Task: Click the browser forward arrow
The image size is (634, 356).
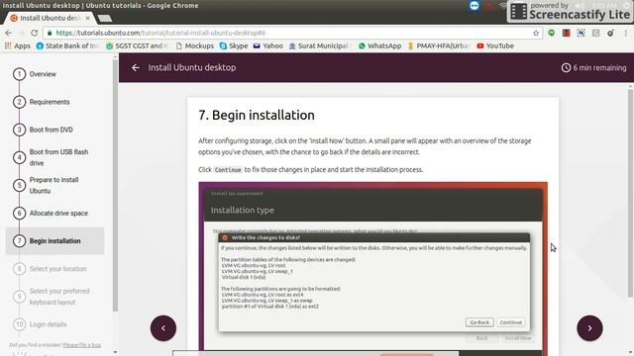Action: tap(21, 33)
